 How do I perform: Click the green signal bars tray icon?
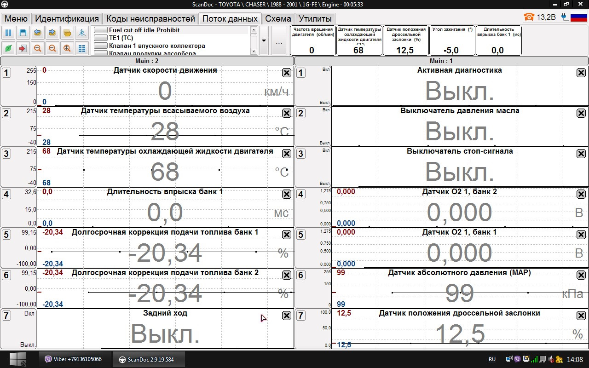coord(534,359)
